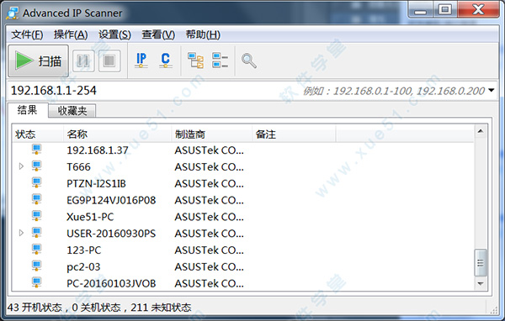Viewport: 505px width, 321px height.
Task: Select the EG9P124VJ016P08 device name
Action: tap(111, 200)
